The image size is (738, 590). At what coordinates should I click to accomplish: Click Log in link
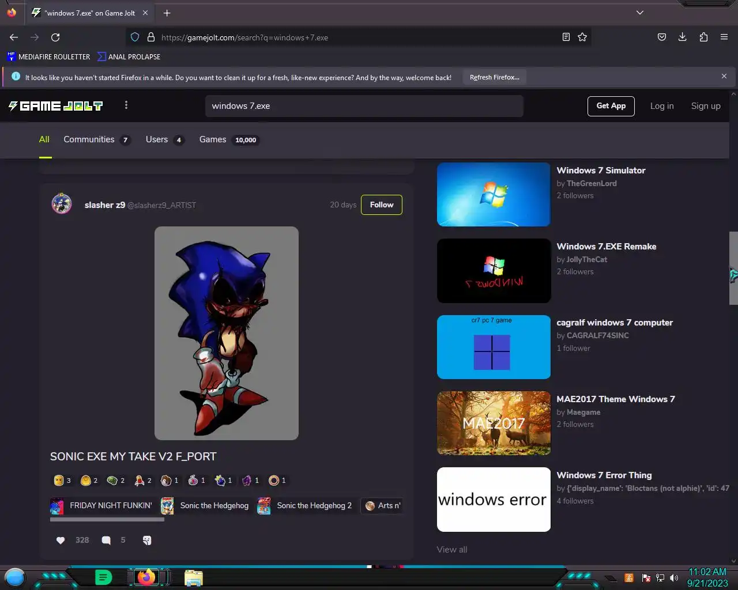[662, 106]
